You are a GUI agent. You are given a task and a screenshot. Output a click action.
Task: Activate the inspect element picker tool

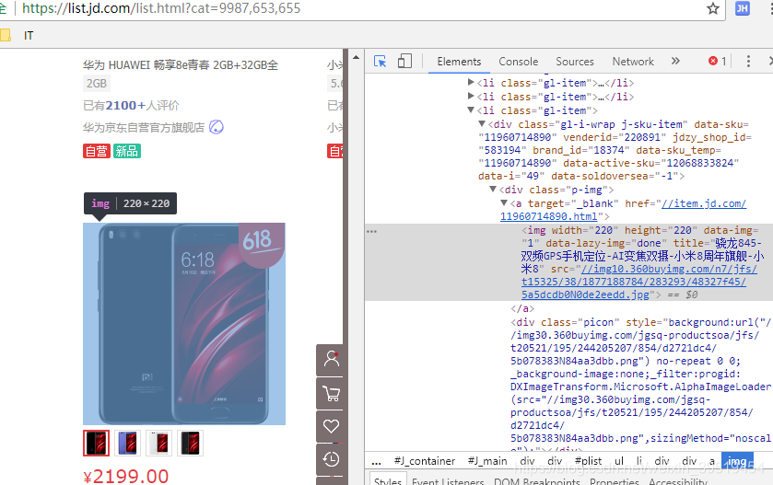381,62
